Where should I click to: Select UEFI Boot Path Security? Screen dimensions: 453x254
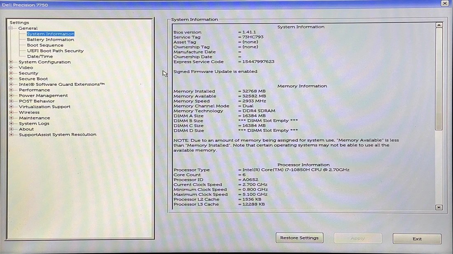pos(54,51)
